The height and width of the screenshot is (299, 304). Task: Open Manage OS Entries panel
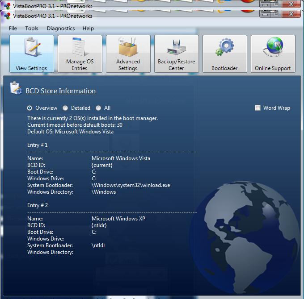[x=80, y=54]
